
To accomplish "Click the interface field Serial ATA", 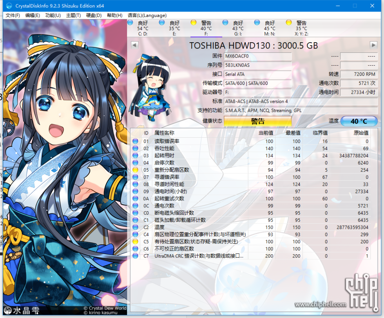I will [x=258, y=74].
